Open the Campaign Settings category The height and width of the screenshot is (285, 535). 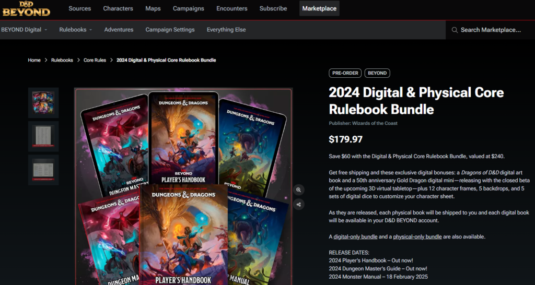point(170,30)
